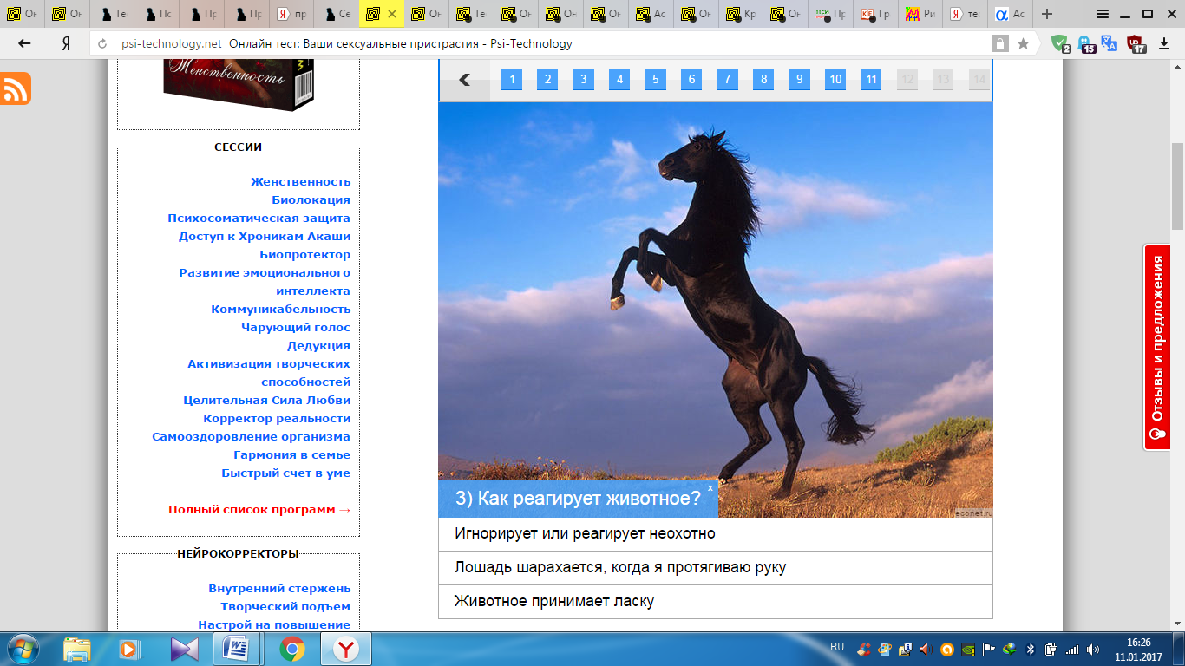Open the 'Чарующий голос' link
The image size is (1185, 666).
[x=296, y=327]
